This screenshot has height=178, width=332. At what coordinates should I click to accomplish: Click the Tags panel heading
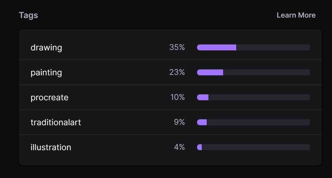28,15
